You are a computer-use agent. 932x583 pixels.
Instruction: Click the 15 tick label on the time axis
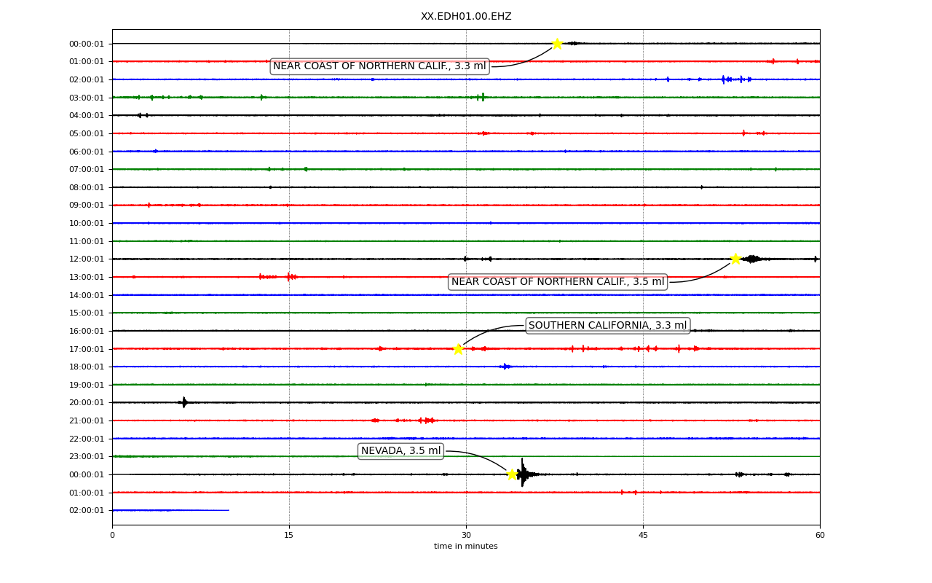coord(289,535)
